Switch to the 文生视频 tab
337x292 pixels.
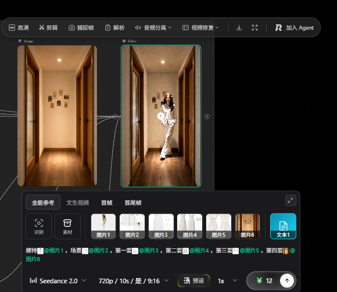point(78,202)
